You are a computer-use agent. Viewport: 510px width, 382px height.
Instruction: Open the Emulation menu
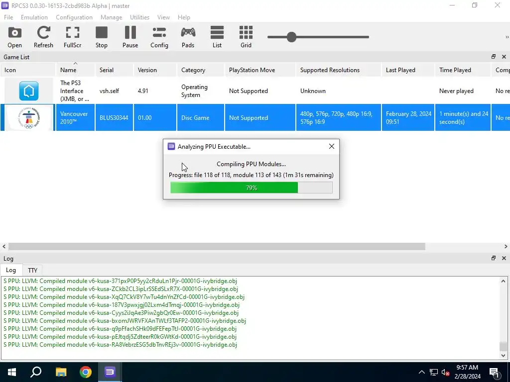click(x=34, y=17)
